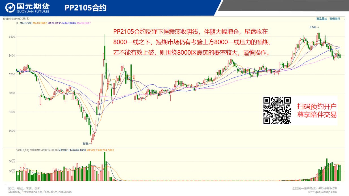
Task: Select the pink MA60:8017 label
Action: [x=84, y=23]
